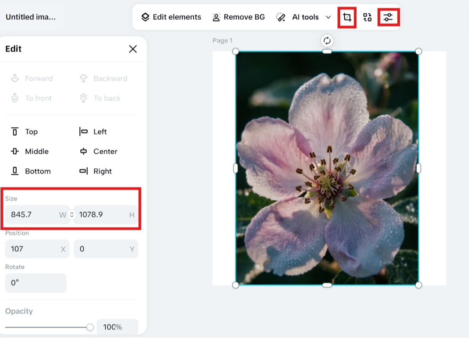The image size is (469, 338).
Task: Toggle the aspect ratio lock between W and H
Action: coord(72,215)
